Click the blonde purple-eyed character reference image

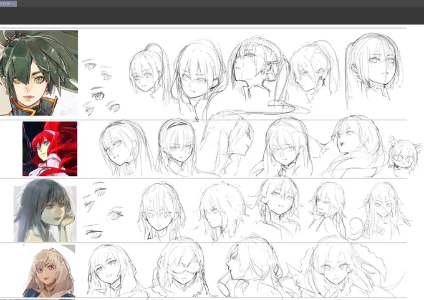click(49, 271)
